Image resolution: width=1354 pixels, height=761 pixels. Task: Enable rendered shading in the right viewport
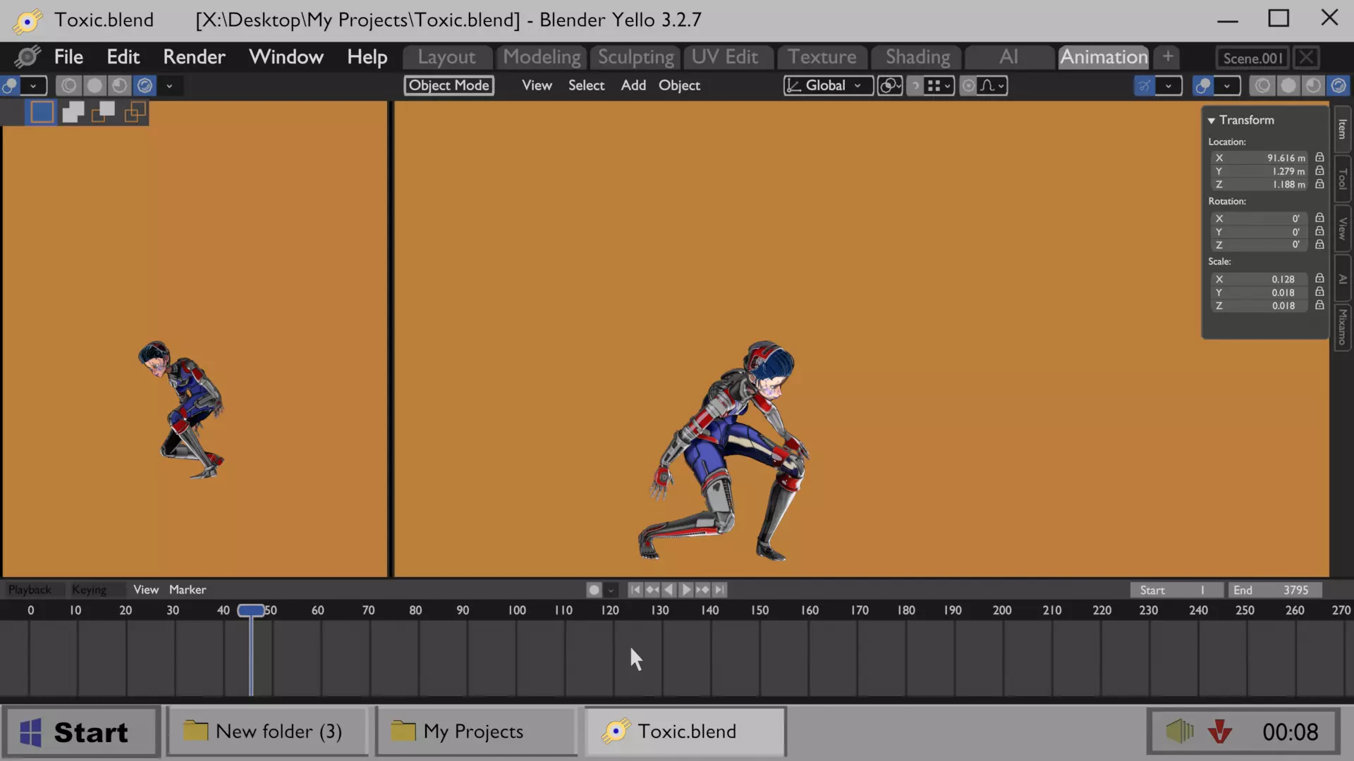tap(1338, 86)
